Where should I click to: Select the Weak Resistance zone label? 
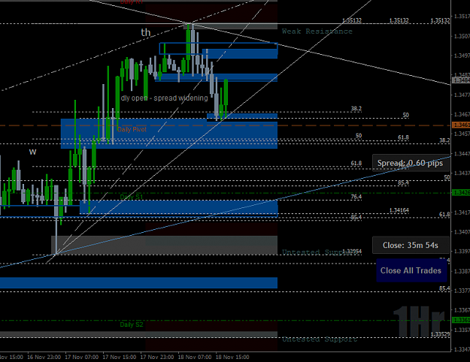(x=317, y=32)
